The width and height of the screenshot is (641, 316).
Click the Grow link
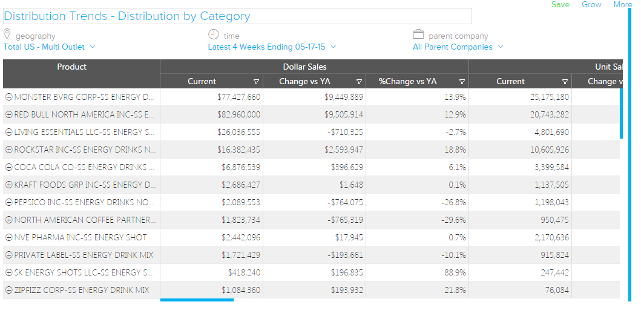point(591,5)
